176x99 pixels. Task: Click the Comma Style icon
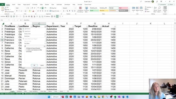tap(70, 11)
